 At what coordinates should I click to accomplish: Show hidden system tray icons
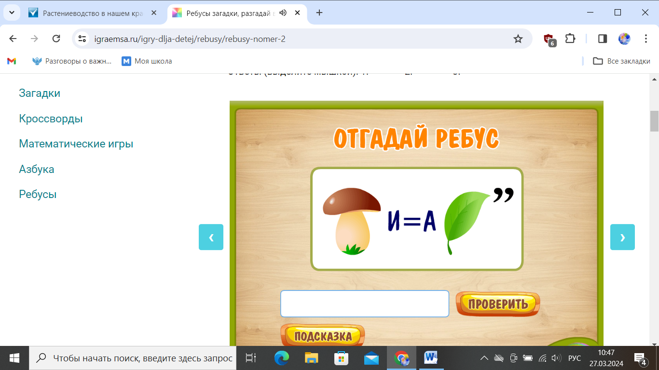pyautogui.click(x=484, y=358)
